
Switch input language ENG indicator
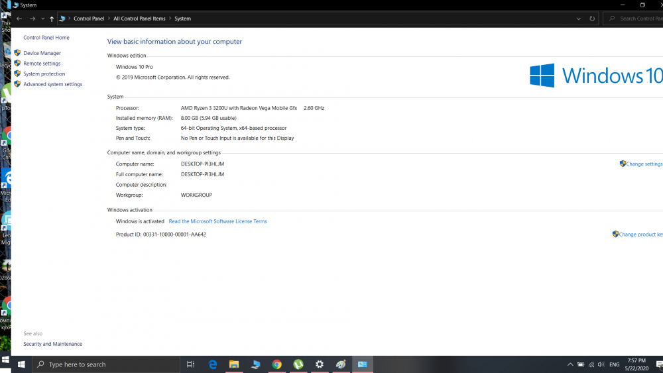(x=615, y=364)
